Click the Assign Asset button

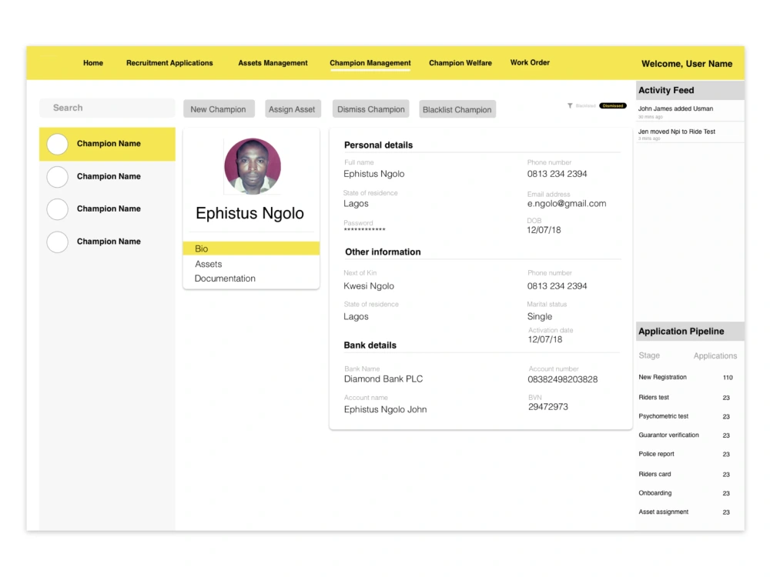pos(292,109)
